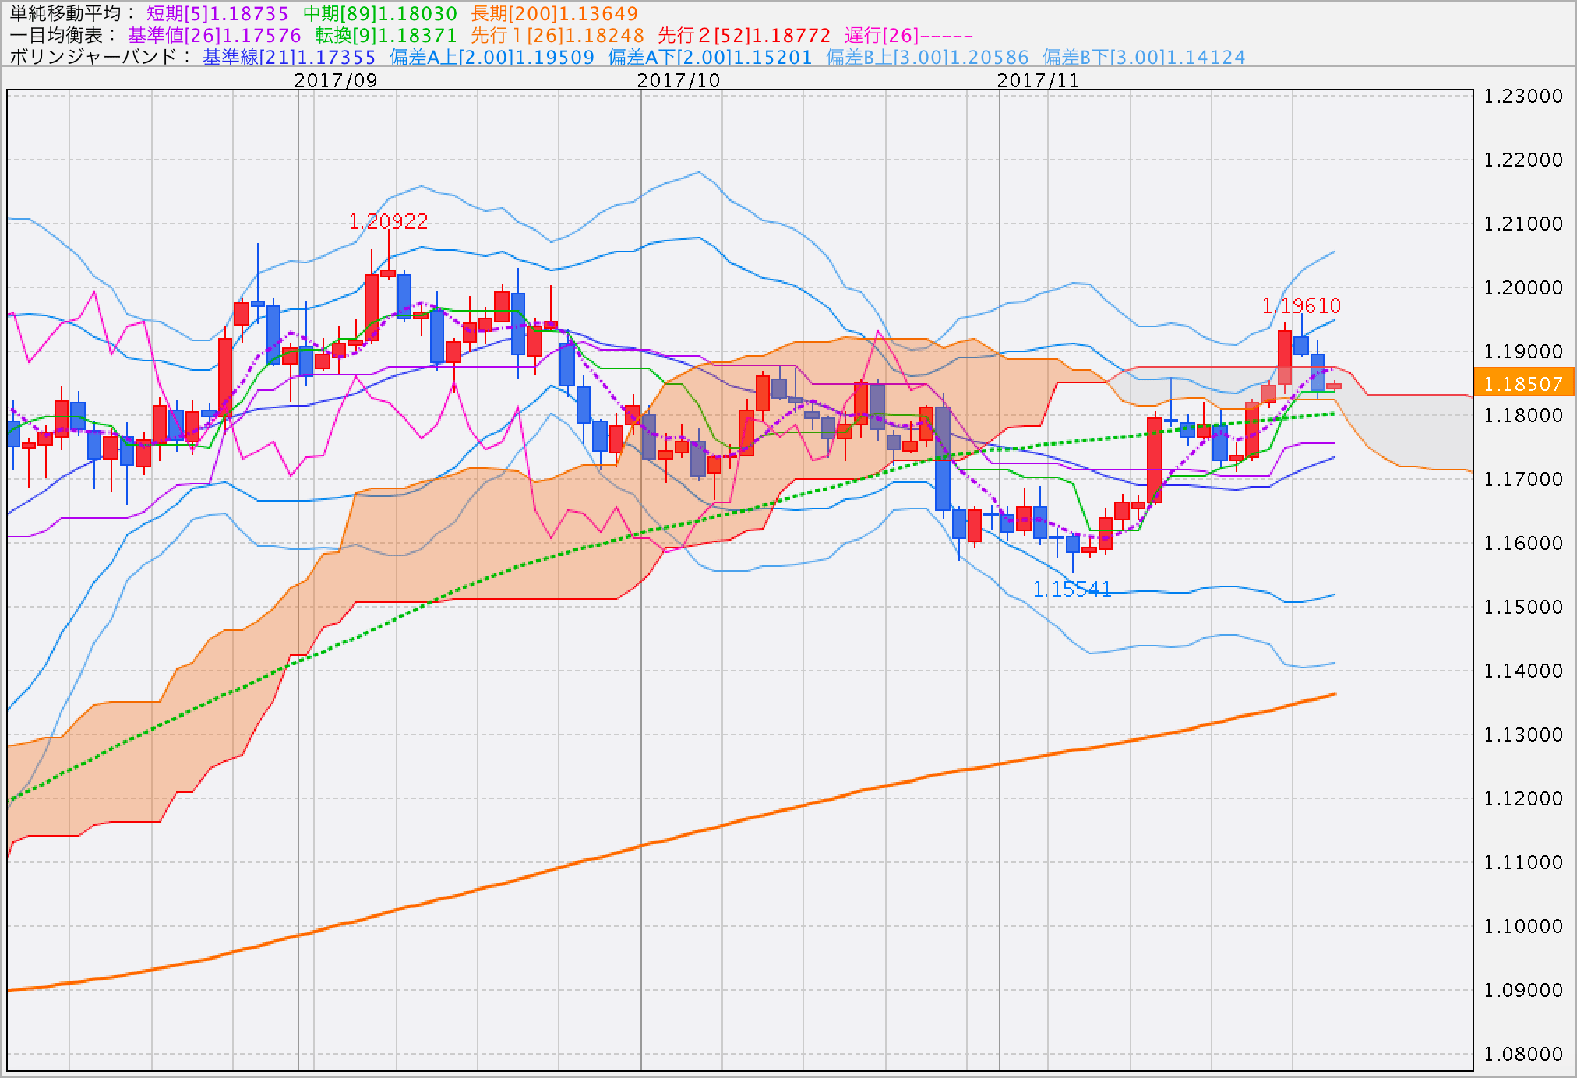The width and height of the screenshot is (1577, 1078).
Task: Click the 偏差A上[2.00]1.19509 value
Action: (492, 57)
